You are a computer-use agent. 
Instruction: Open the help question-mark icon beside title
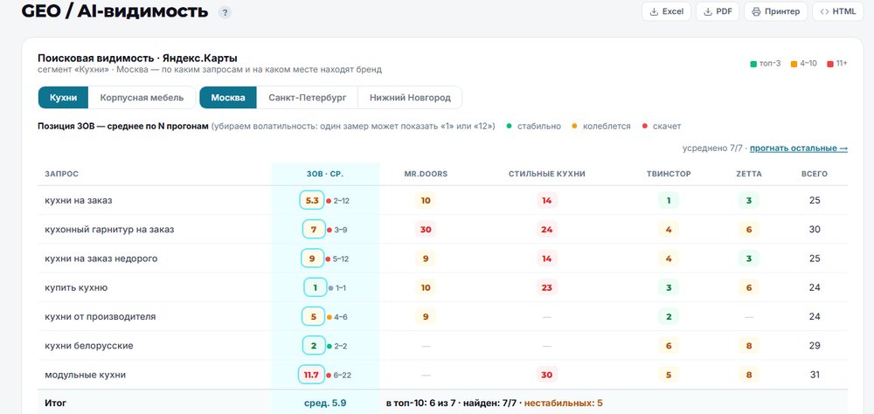(225, 12)
